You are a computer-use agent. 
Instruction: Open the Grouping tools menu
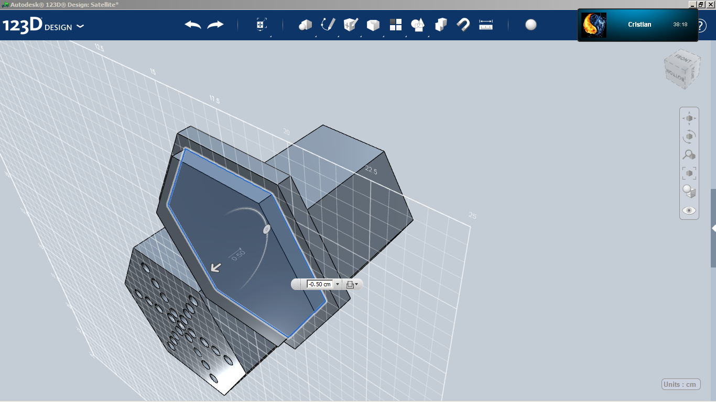tap(418, 25)
